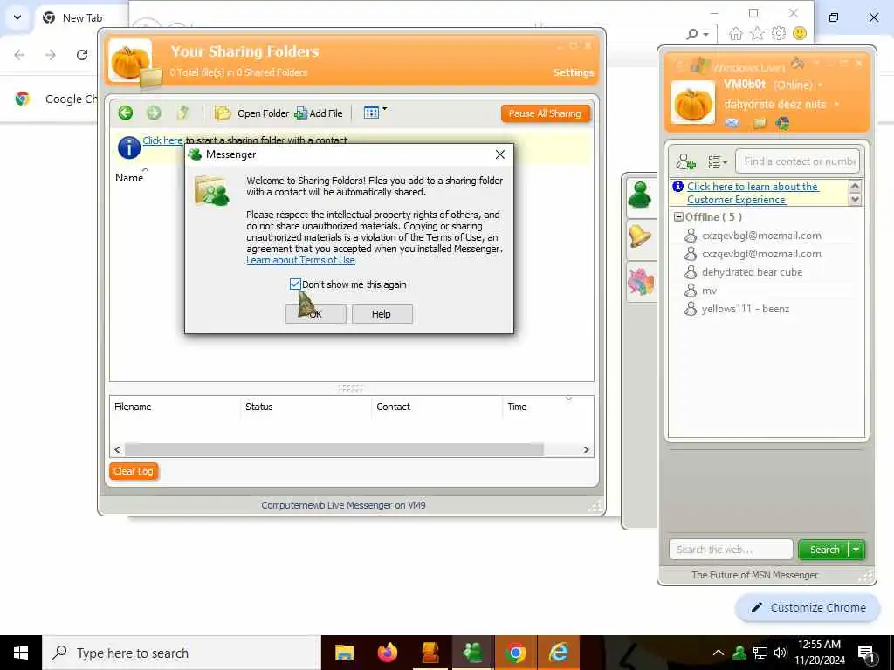Show hidden system tray icons
Image resolution: width=894 pixels, height=670 pixels.
coord(719,653)
